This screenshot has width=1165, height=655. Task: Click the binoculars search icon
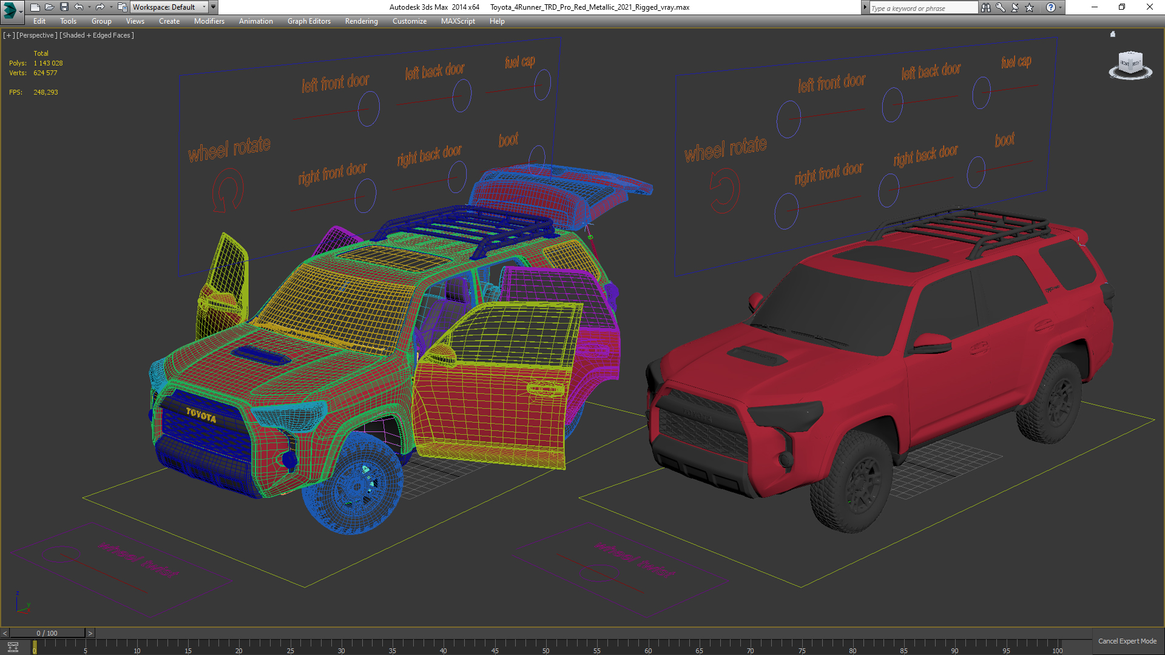(985, 7)
